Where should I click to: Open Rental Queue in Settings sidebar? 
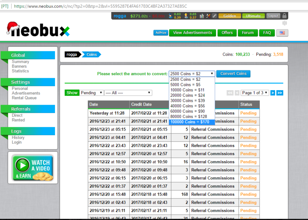click(24, 98)
